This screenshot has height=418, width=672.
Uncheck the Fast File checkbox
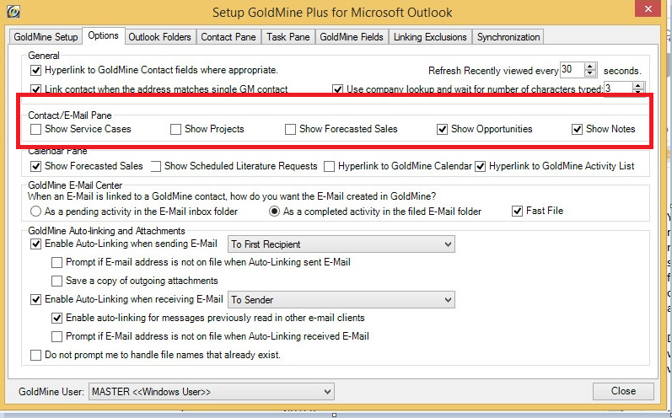pos(518,211)
